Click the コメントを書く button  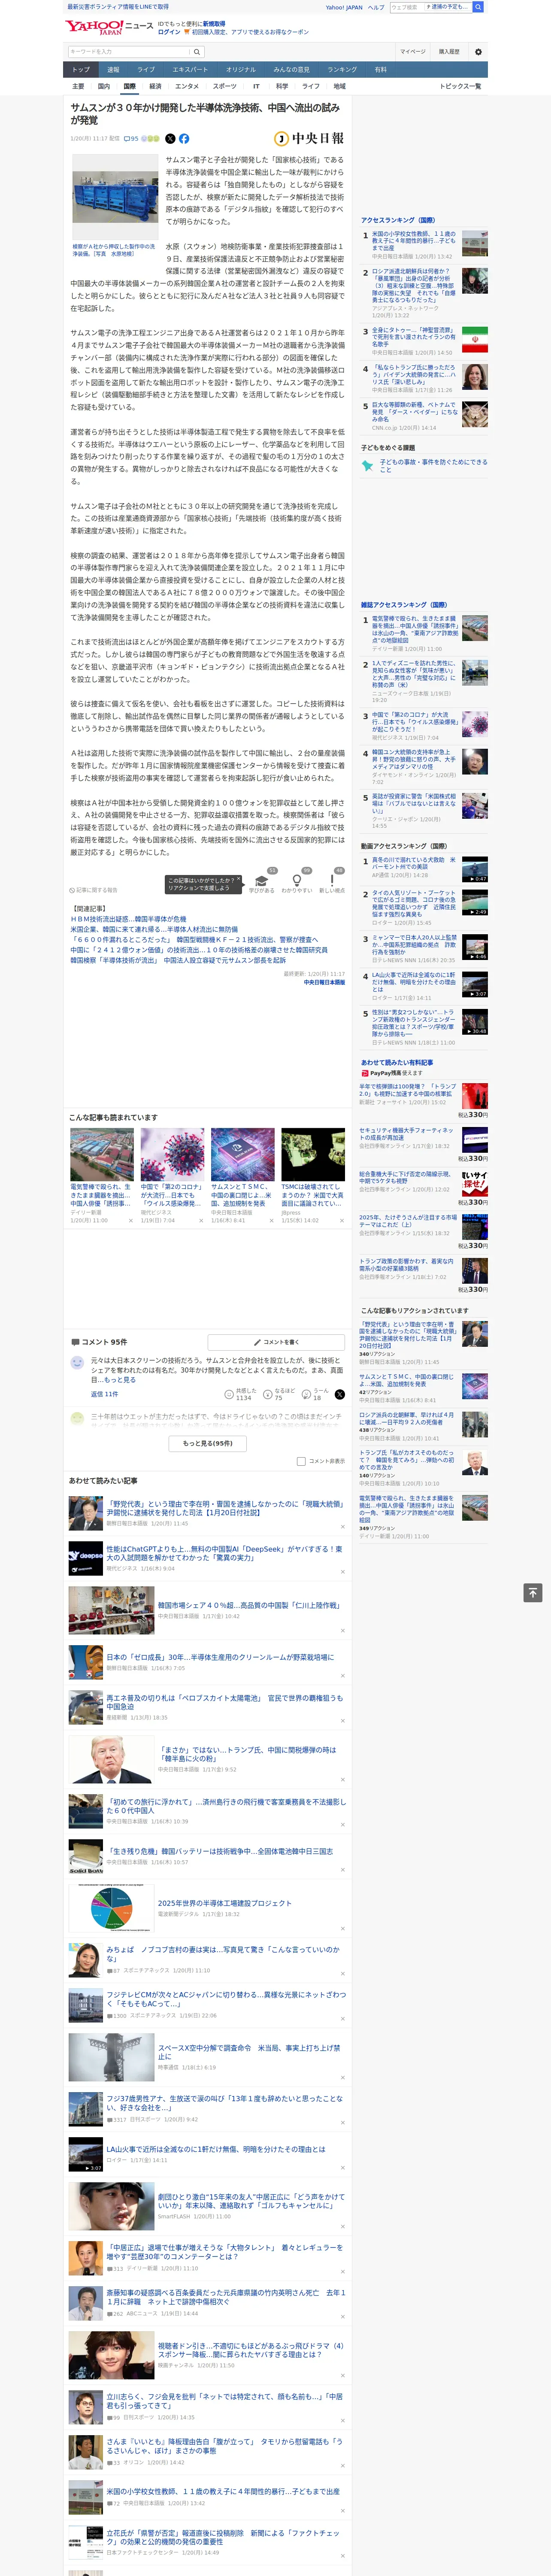pos(276,1342)
